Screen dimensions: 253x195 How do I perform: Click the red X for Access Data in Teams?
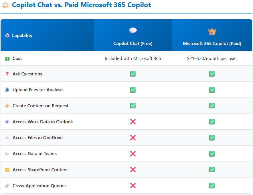click(133, 153)
